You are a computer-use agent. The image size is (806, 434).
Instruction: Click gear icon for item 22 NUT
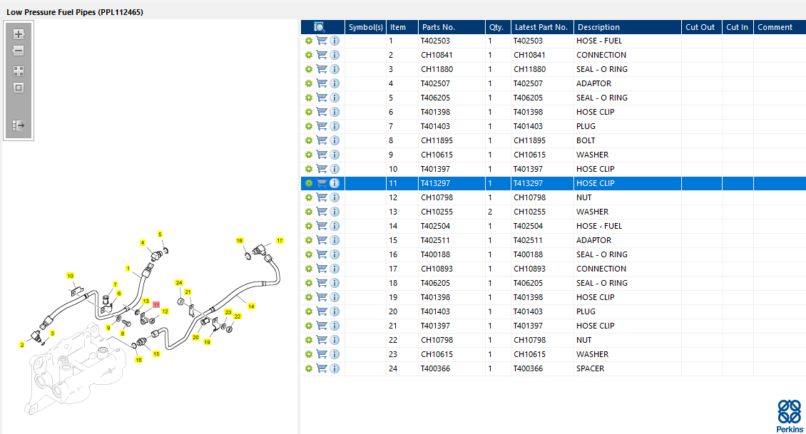pyautogui.click(x=308, y=340)
